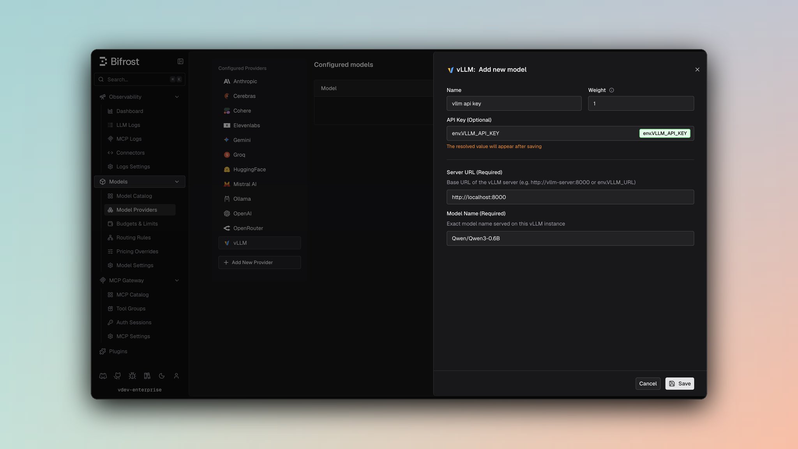Collapse the MCP Gateway section chevron

(x=177, y=280)
